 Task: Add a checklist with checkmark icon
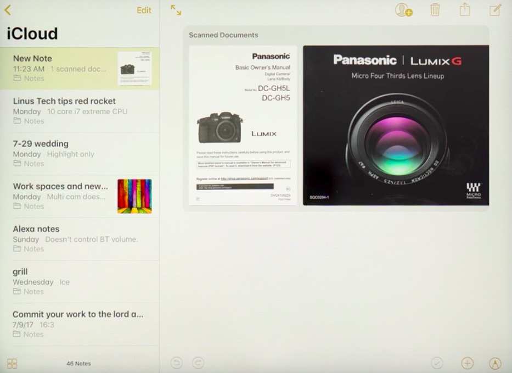pyautogui.click(x=437, y=363)
